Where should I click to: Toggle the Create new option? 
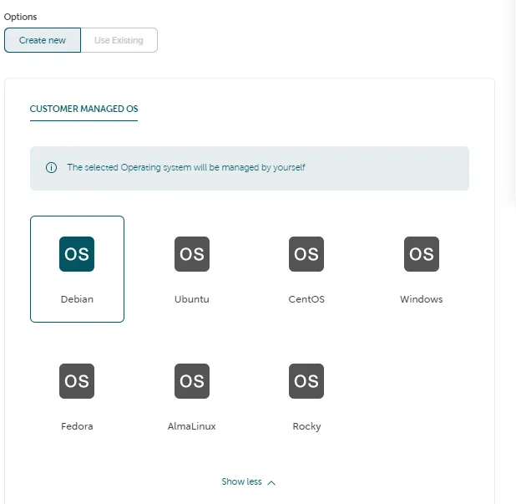pyautogui.click(x=43, y=40)
